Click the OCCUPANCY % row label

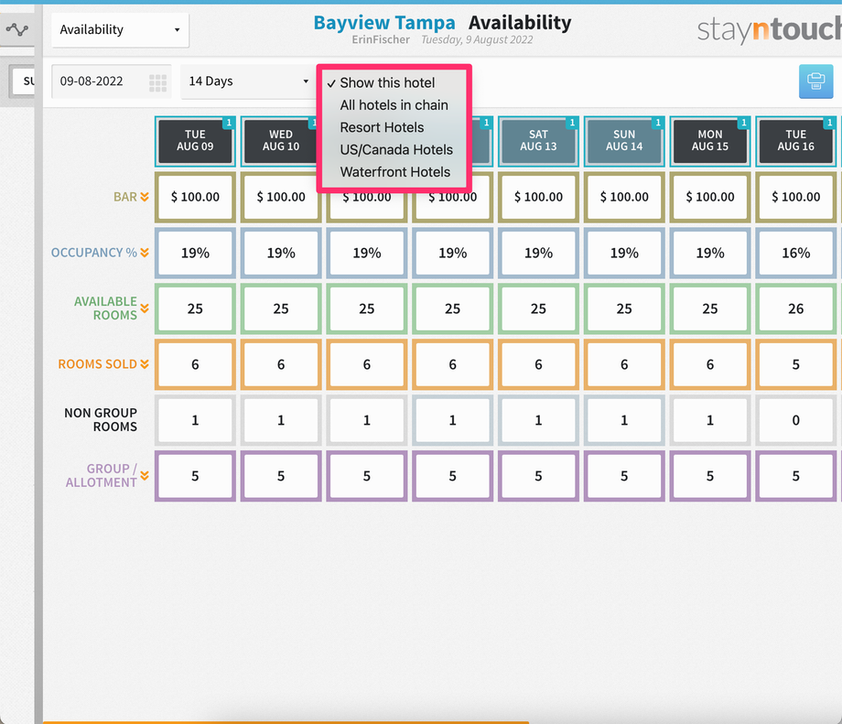[94, 253]
